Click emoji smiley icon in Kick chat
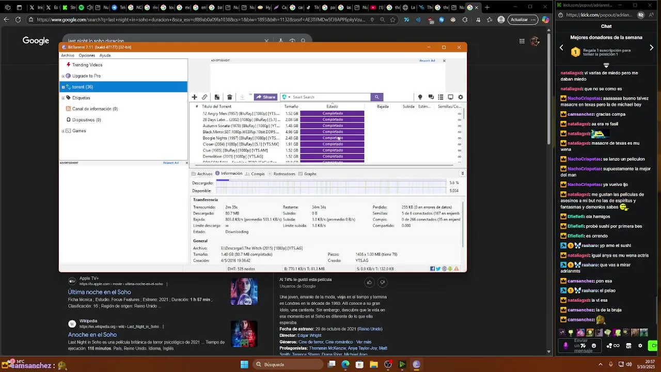This screenshot has width=661, height=372. pyautogui.click(x=593, y=346)
